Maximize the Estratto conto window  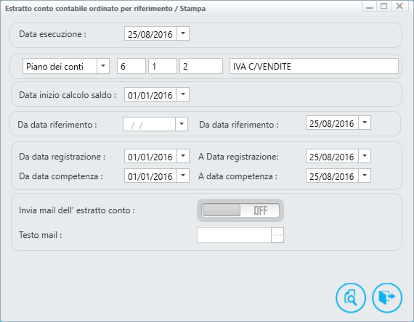tap(384, 6)
